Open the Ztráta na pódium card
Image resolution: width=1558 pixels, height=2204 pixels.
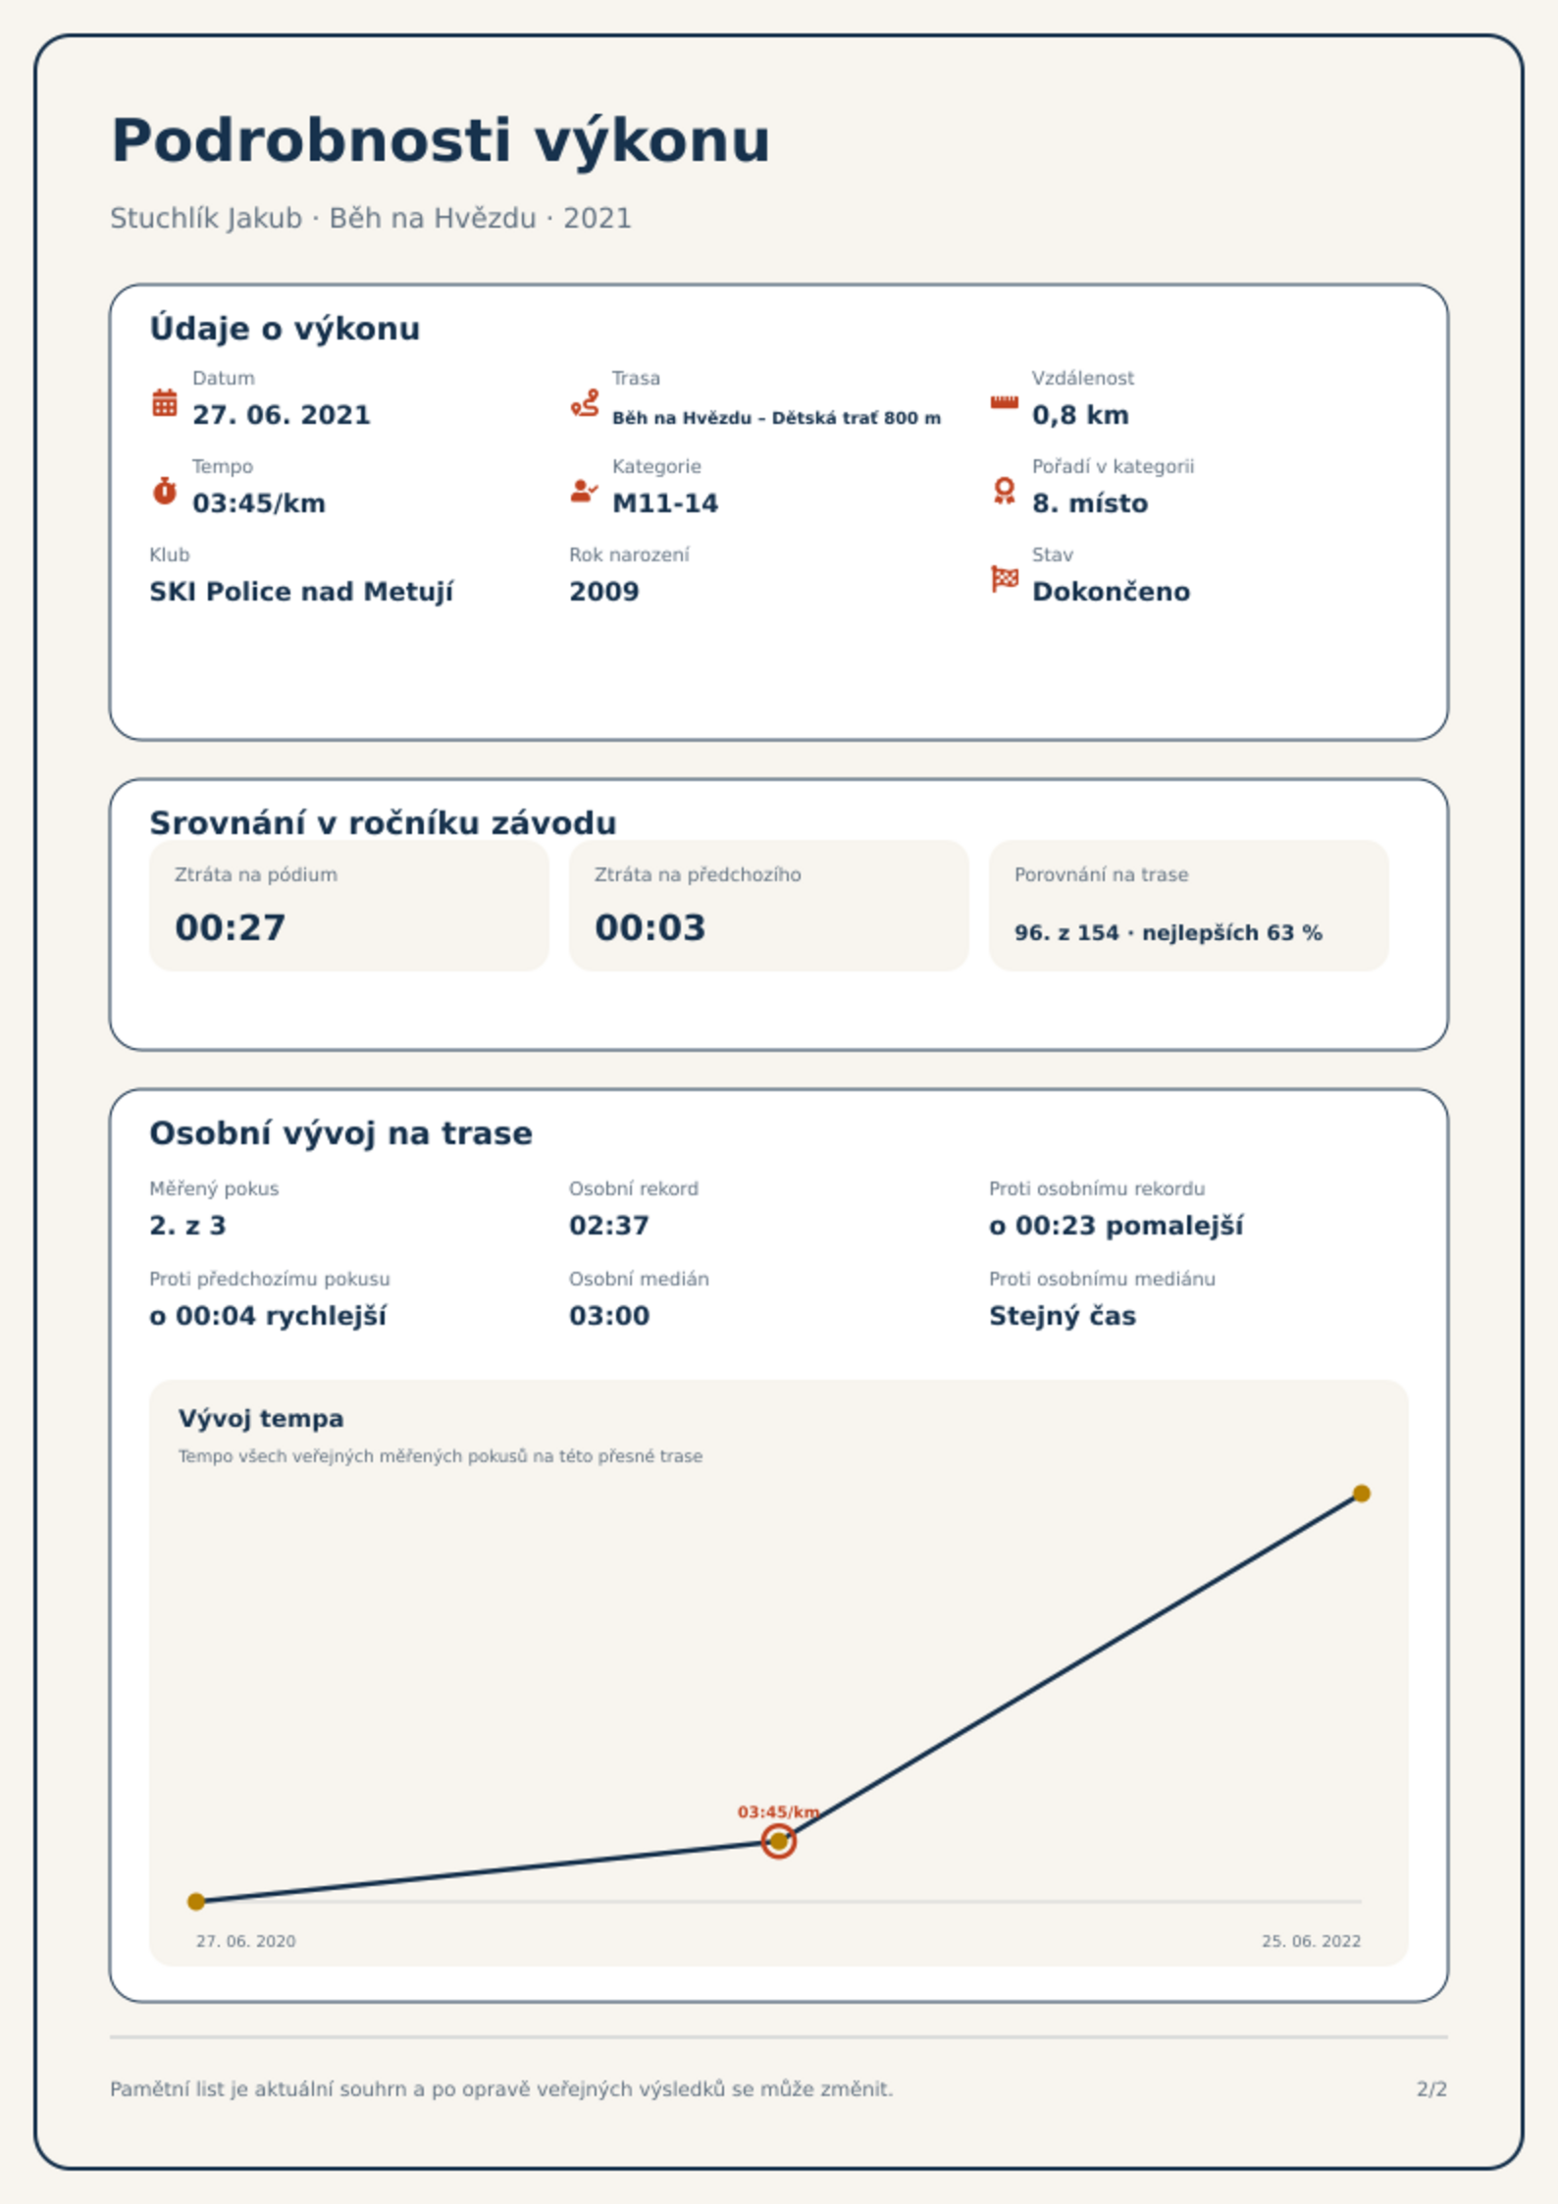pyautogui.click(x=348, y=905)
